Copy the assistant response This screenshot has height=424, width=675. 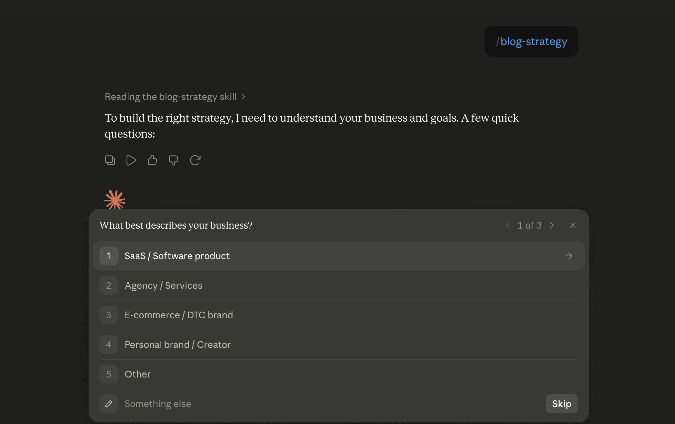click(110, 160)
